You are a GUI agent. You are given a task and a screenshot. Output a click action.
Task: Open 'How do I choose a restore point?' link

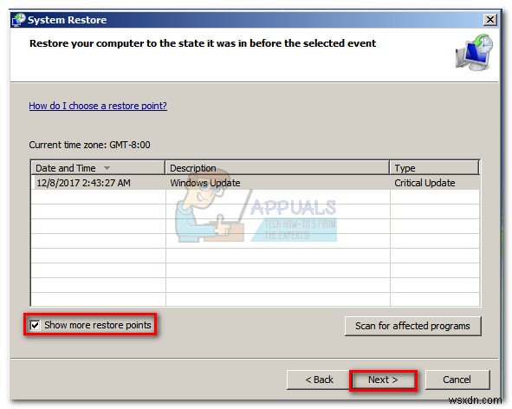98,106
